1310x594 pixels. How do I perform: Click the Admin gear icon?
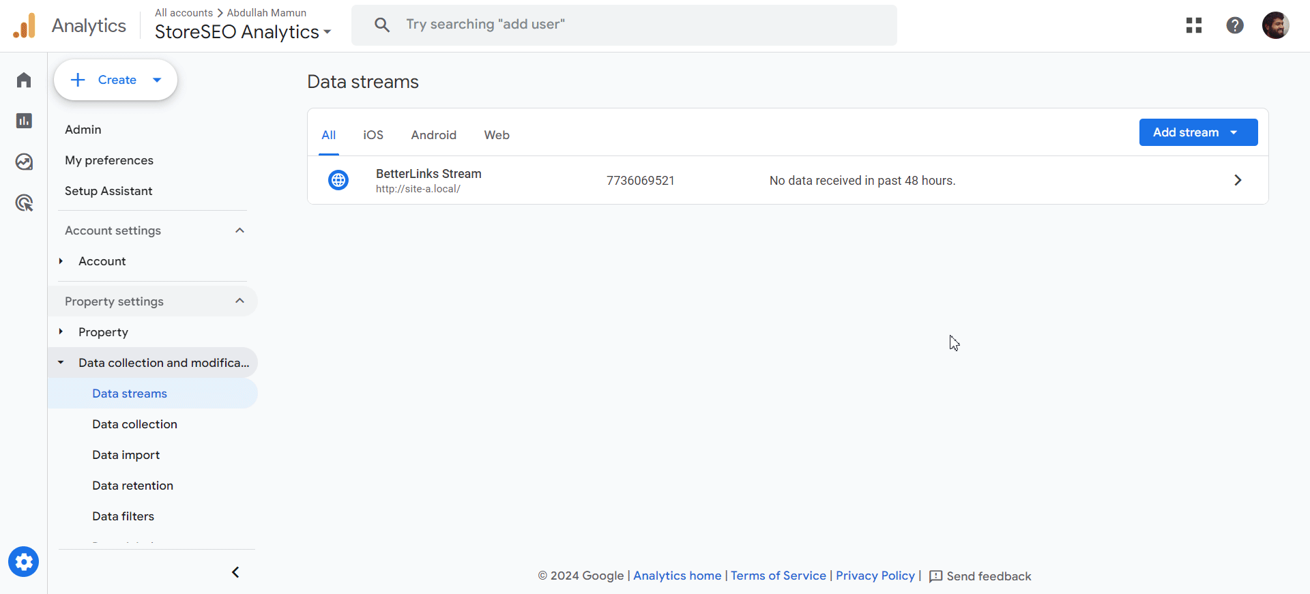24,562
